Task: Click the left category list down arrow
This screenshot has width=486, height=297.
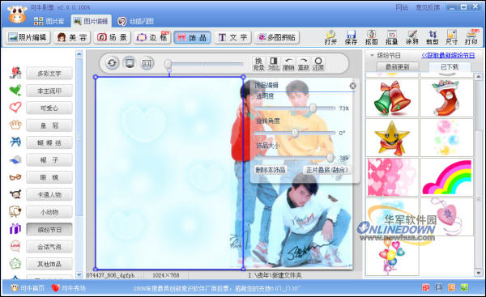Action: (79, 274)
